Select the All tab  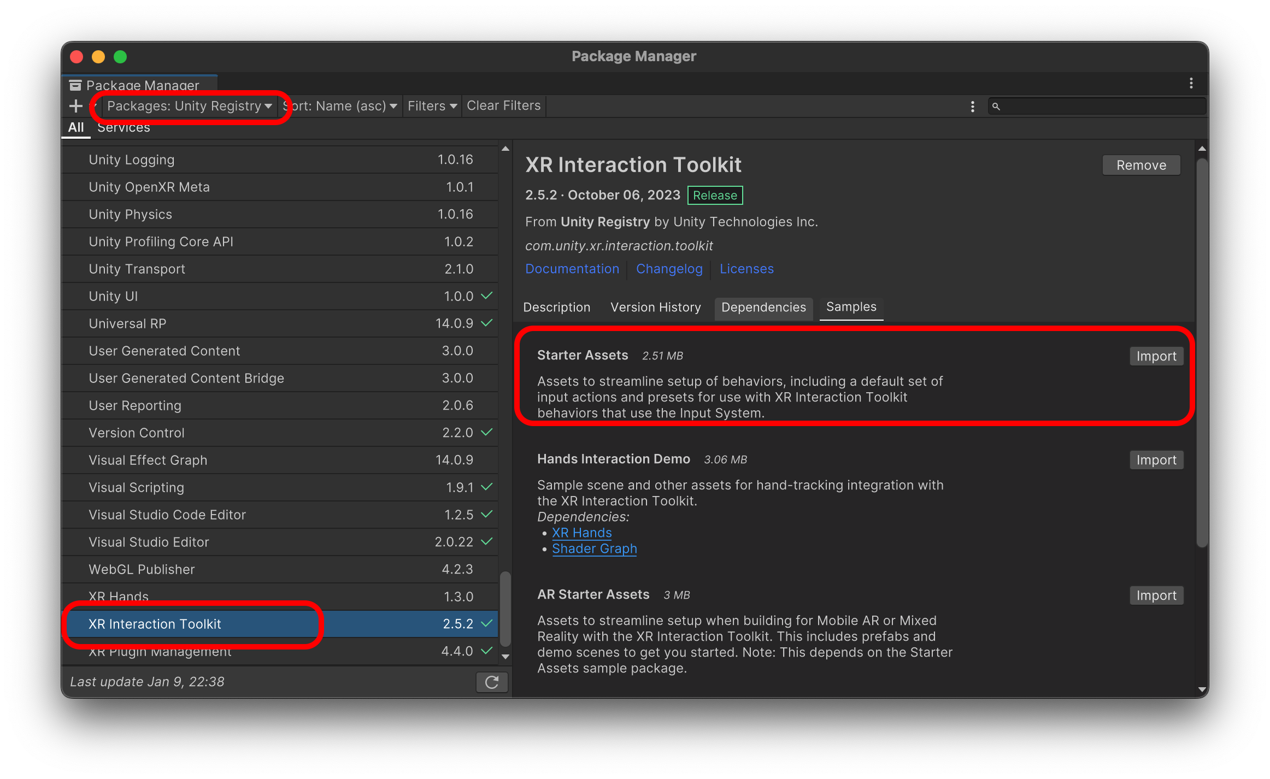(x=76, y=127)
